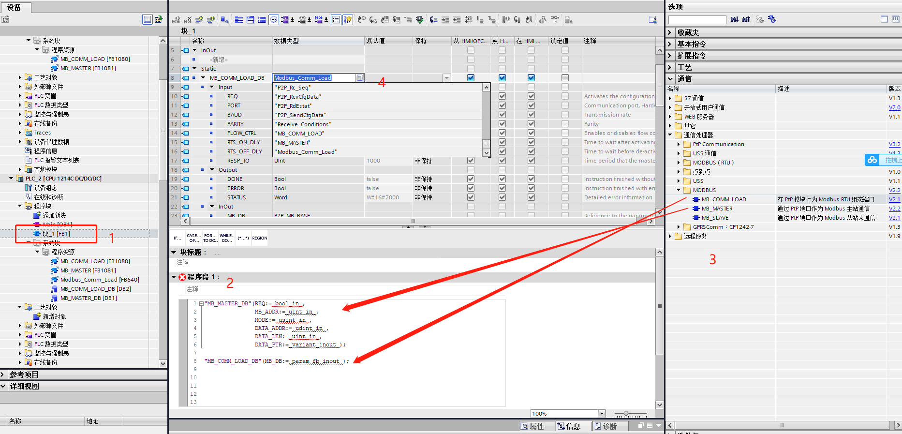
Task: Click the expand all rows icon
Action: pos(239,20)
